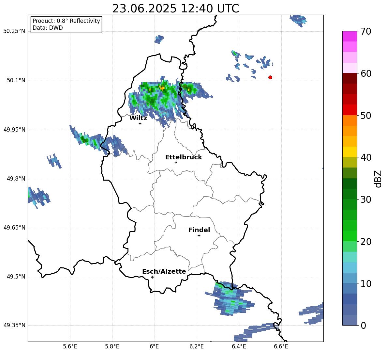Viewport: 386px width, 353px height.
Task: Click the 6.6°E longitude label
Action: [281, 346]
